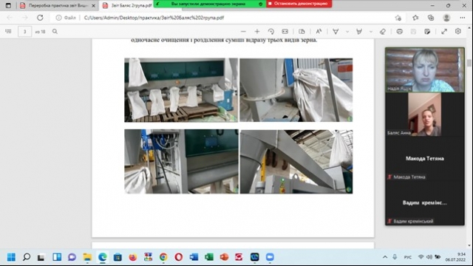Open Microsoft Store from taskbar
Image resolution: width=473 pixels, height=266 pixels.
(118, 257)
